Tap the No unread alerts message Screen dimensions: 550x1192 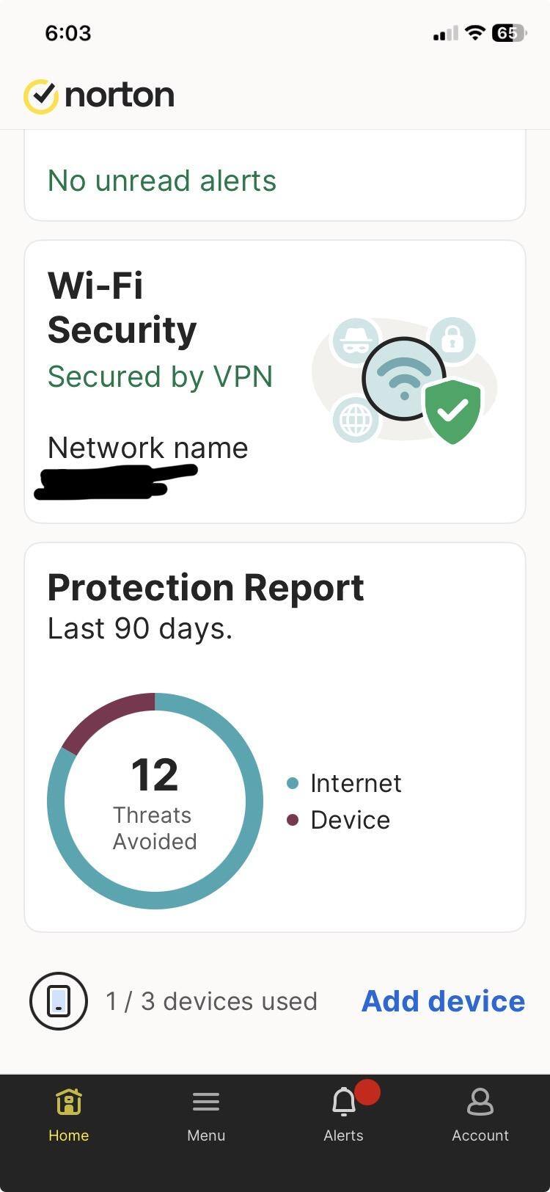coord(162,181)
